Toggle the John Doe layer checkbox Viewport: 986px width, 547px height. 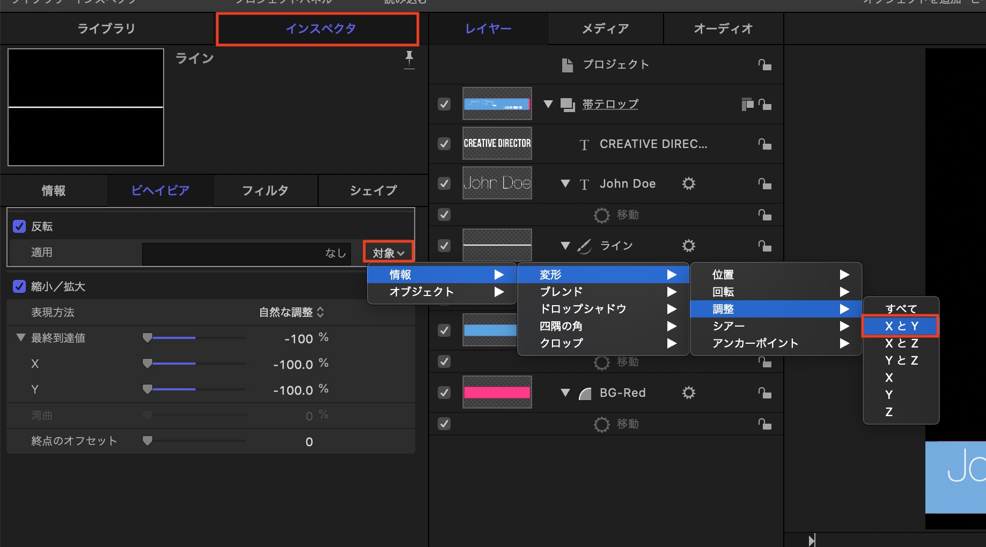[444, 183]
